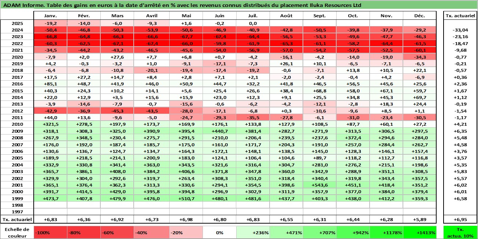This screenshot has height=239, width=478.
Task: Click the Echelle de couleur label
Action: [17, 232]
